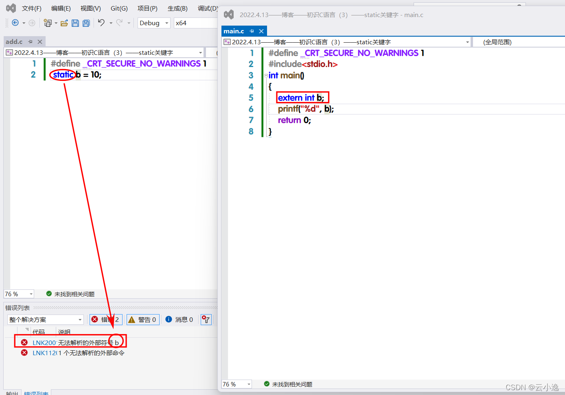Open the New Project dropdown arrow

click(x=56, y=23)
